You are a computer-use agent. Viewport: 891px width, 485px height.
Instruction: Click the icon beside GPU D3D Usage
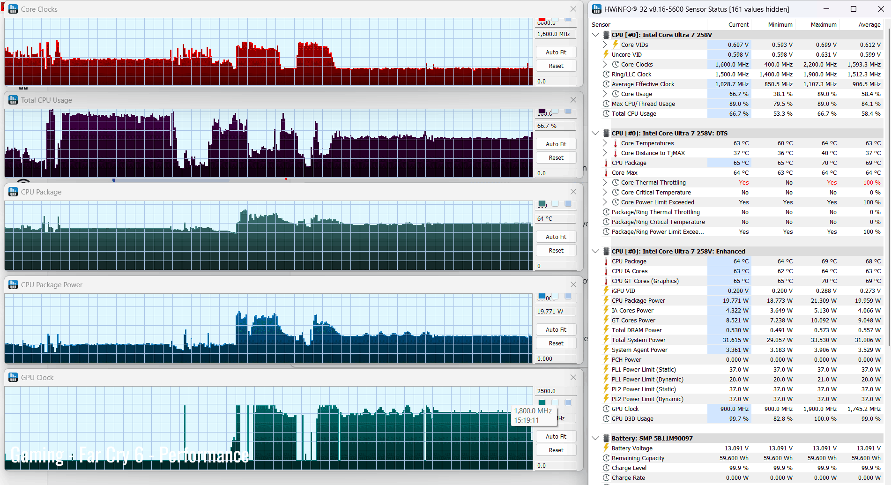[606, 418]
